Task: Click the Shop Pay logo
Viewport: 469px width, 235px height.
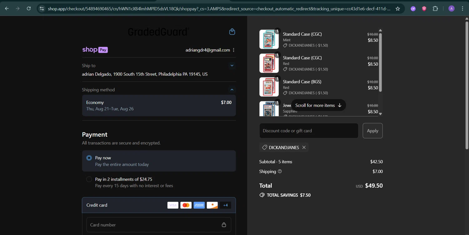Action: click(95, 50)
